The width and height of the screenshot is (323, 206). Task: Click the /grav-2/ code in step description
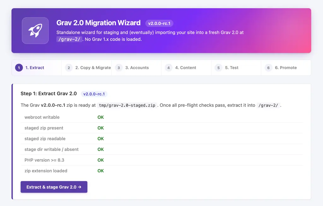[x=268, y=105]
